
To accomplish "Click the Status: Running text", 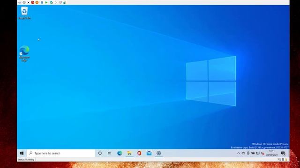I will tap(26, 160).
